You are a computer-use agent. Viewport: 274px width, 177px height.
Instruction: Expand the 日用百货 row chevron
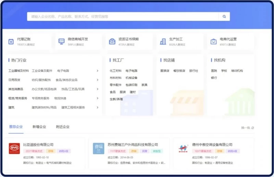pyautogui.click(x=97, y=80)
